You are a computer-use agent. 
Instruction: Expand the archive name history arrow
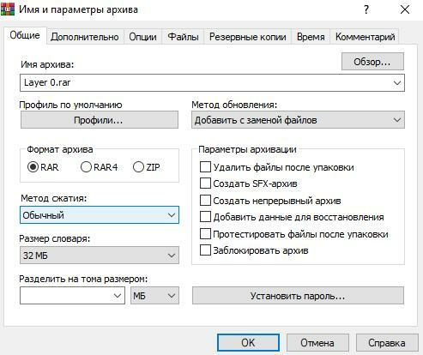pyautogui.click(x=397, y=83)
